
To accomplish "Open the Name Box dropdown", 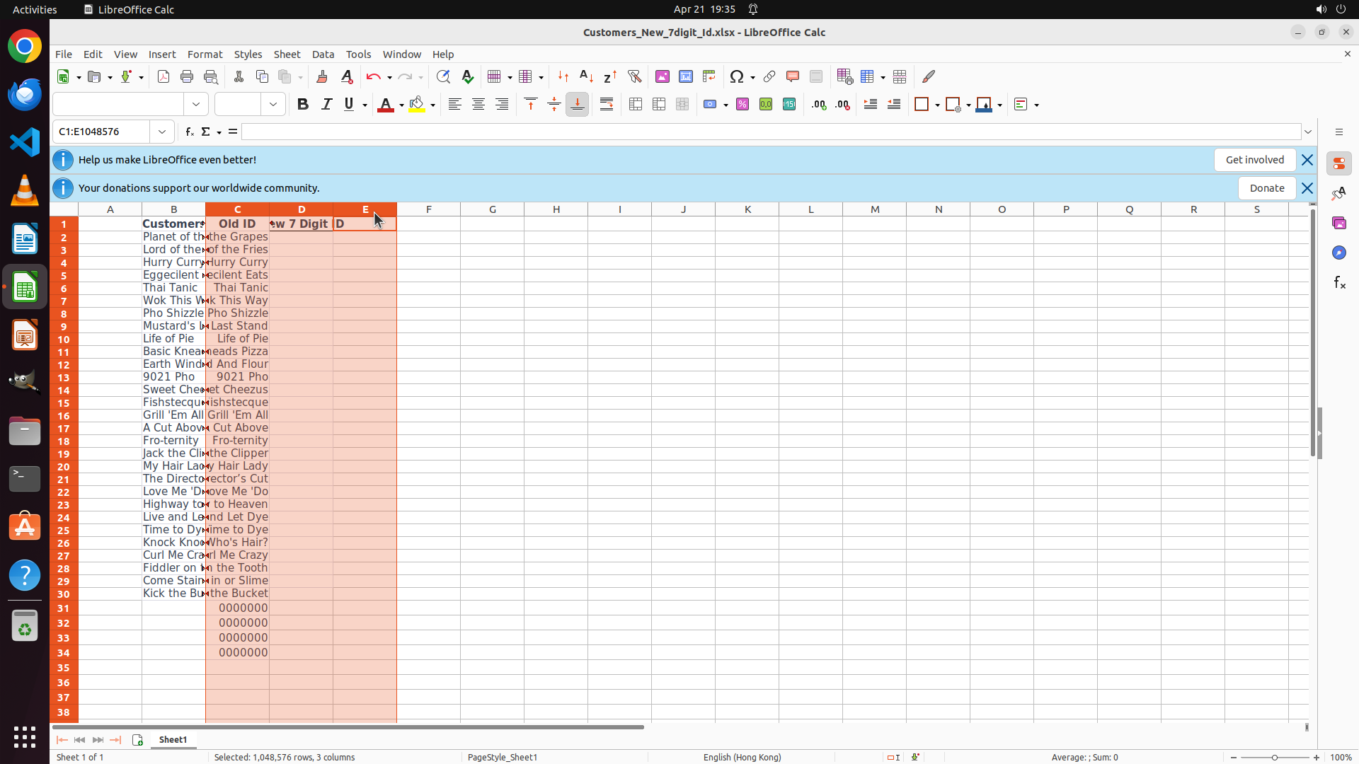I will [x=162, y=132].
